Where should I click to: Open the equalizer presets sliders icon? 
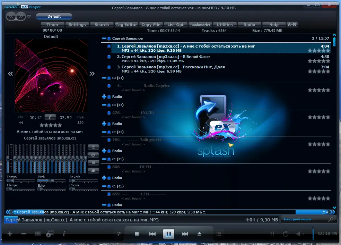click(x=93, y=163)
